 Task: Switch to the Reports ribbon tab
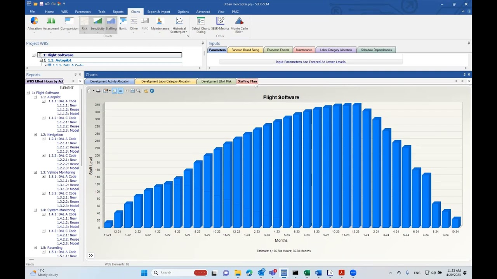tap(118, 12)
